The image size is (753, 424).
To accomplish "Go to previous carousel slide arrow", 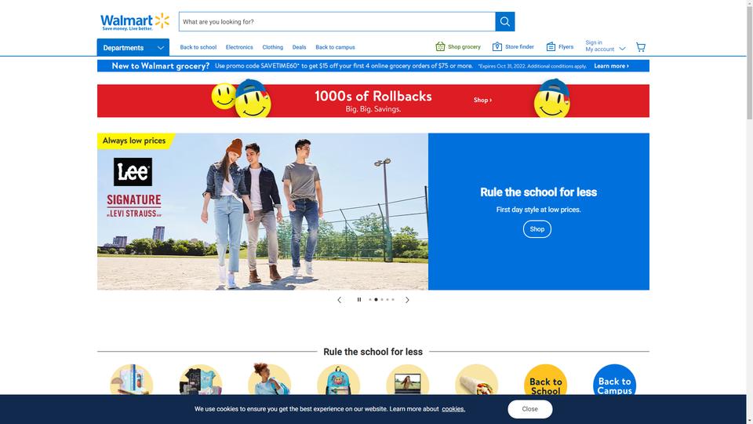I will (x=340, y=299).
